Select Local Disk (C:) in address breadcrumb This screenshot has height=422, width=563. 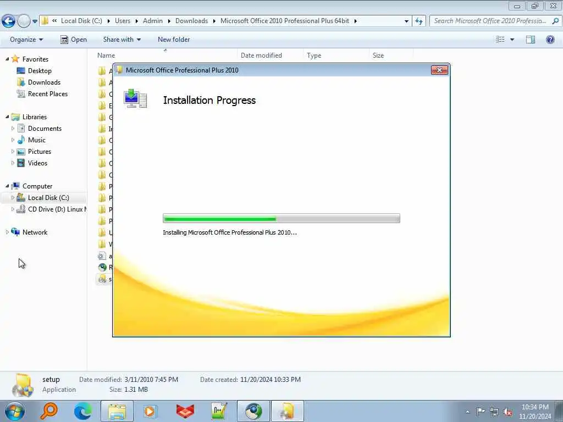coord(81,21)
